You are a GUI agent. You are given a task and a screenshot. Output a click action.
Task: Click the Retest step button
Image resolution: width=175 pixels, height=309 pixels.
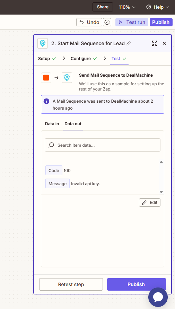[71, 284]
